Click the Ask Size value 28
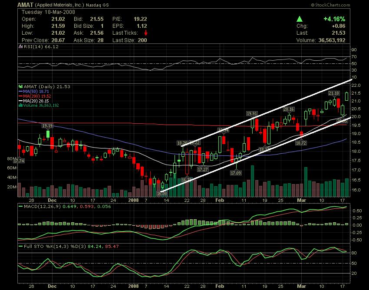The height and width of the screenshot is (290, 369). (100, 40)
